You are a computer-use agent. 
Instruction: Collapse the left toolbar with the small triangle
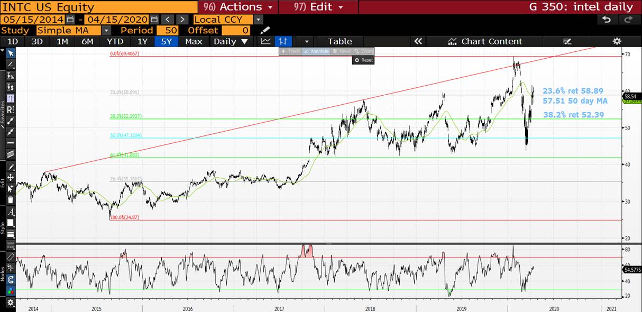pyautogui.click(x=2, y=51)
